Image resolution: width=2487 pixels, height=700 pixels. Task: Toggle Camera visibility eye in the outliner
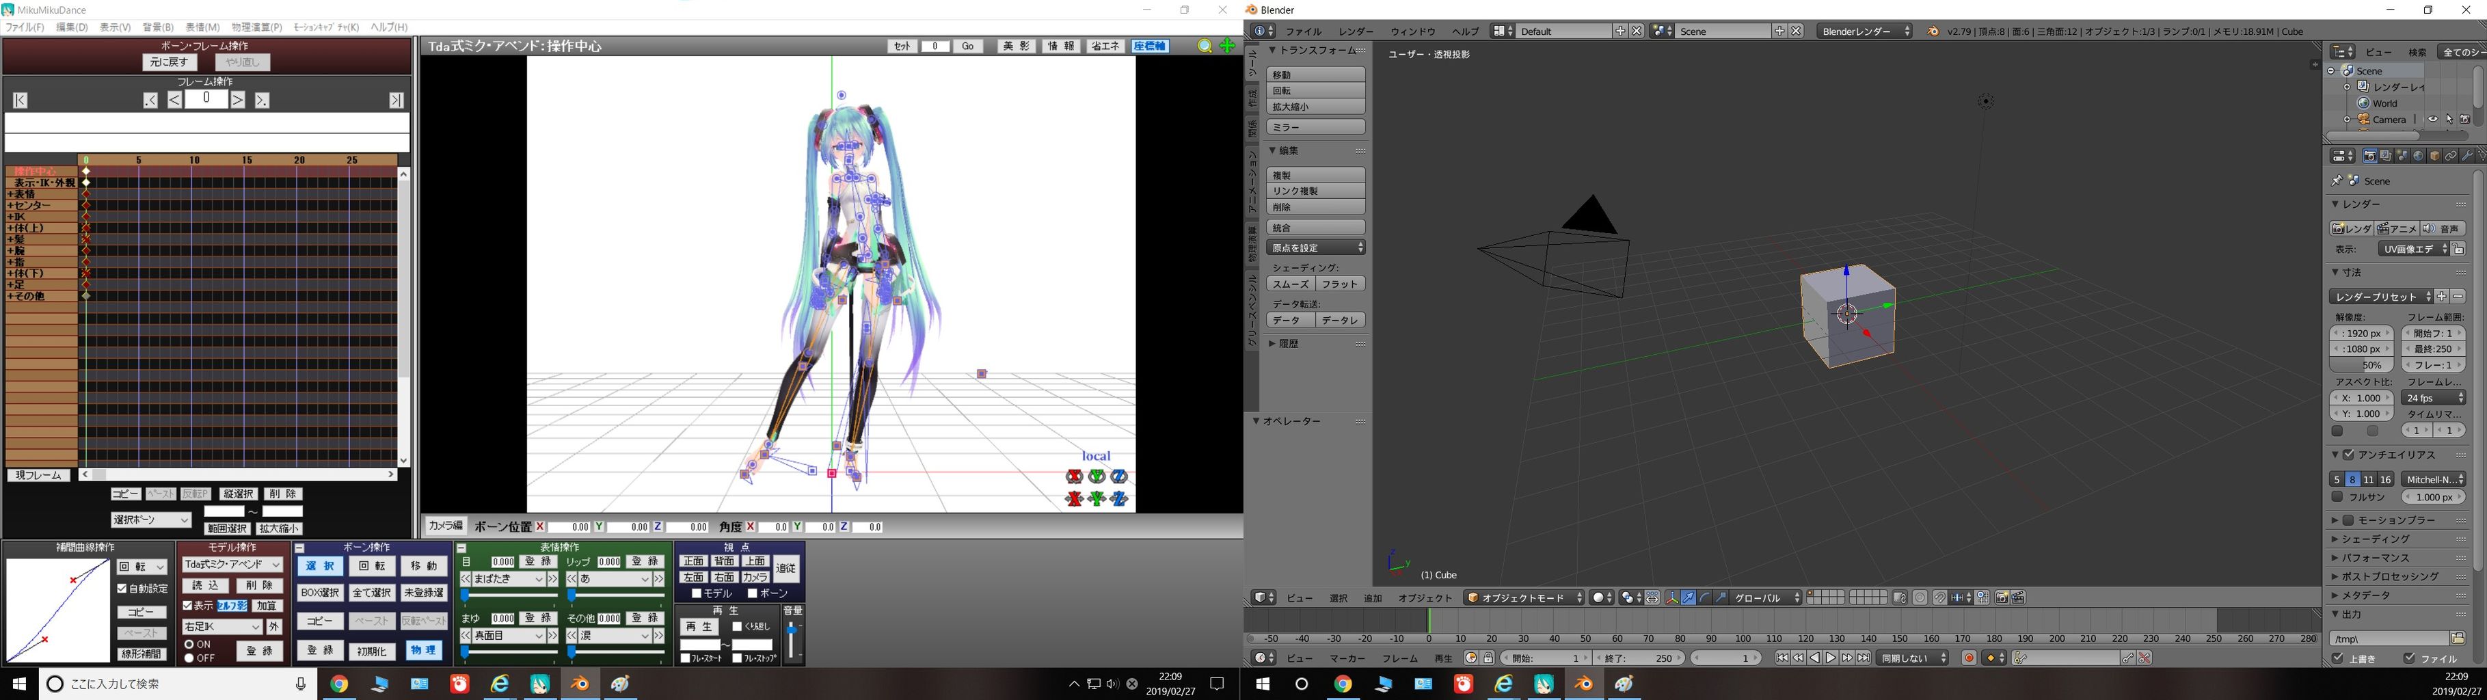click(2432, 120)
